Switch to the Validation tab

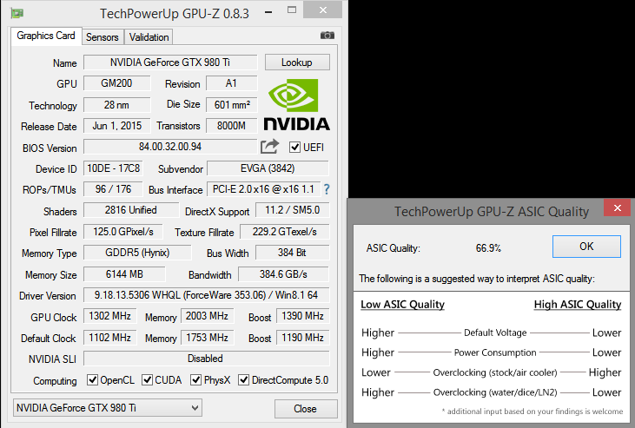[149, 37]
